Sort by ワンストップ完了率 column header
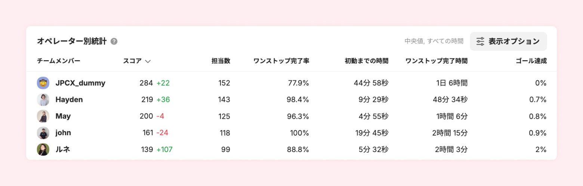This screenshot has height=186, width=583. [281, 61]
